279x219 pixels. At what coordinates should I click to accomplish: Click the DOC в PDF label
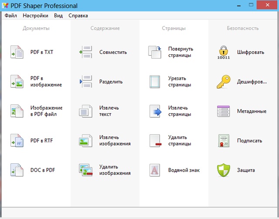(43, 170)
